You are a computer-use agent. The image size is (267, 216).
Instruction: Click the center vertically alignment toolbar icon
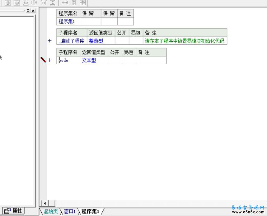click(x=16, y=3)
